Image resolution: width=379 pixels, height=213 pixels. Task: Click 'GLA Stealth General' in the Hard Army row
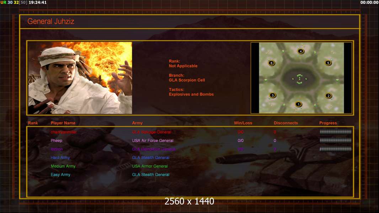(151, 158)
